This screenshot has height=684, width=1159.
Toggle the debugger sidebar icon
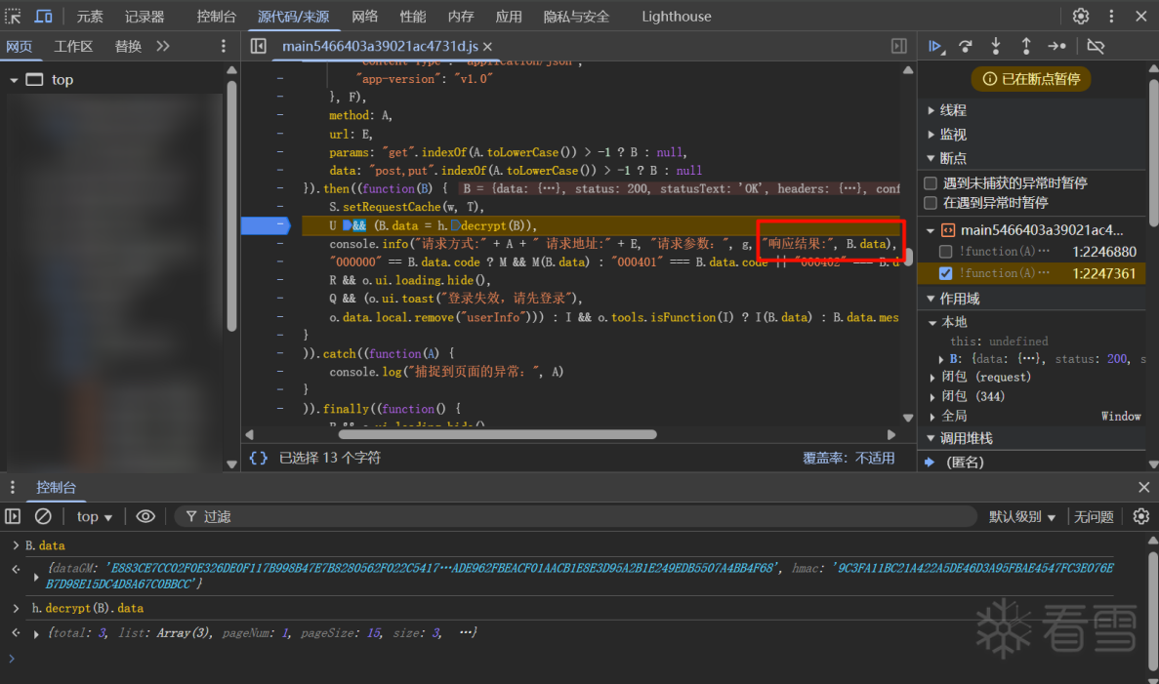point(899,46)
